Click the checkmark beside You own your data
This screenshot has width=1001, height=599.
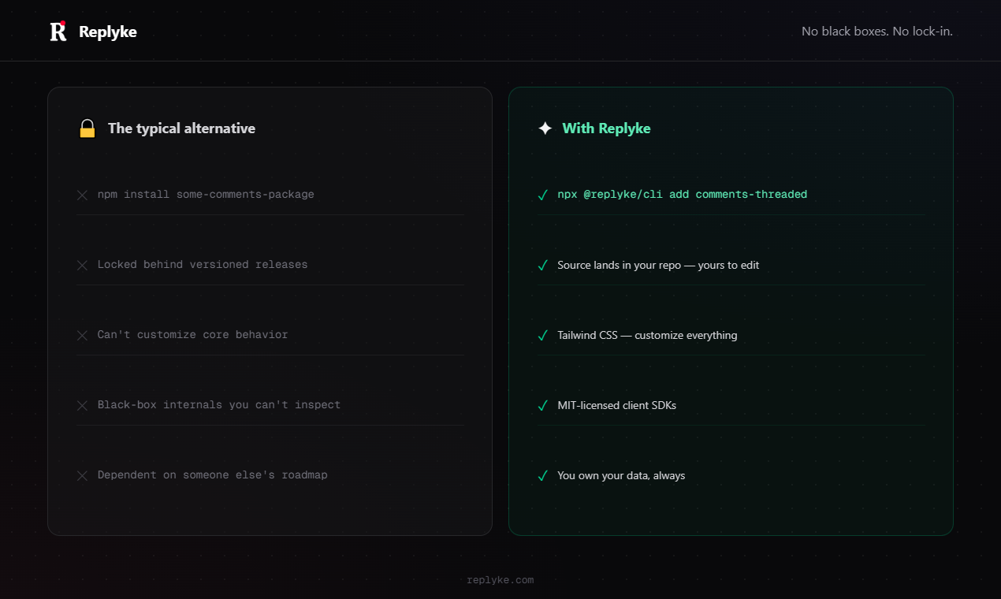[542, 475]
